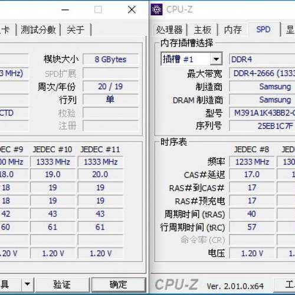Click the JEDEC #8 1.20 V voltage cell
Viewport: 295px width, 295px height.
(252, 253)
